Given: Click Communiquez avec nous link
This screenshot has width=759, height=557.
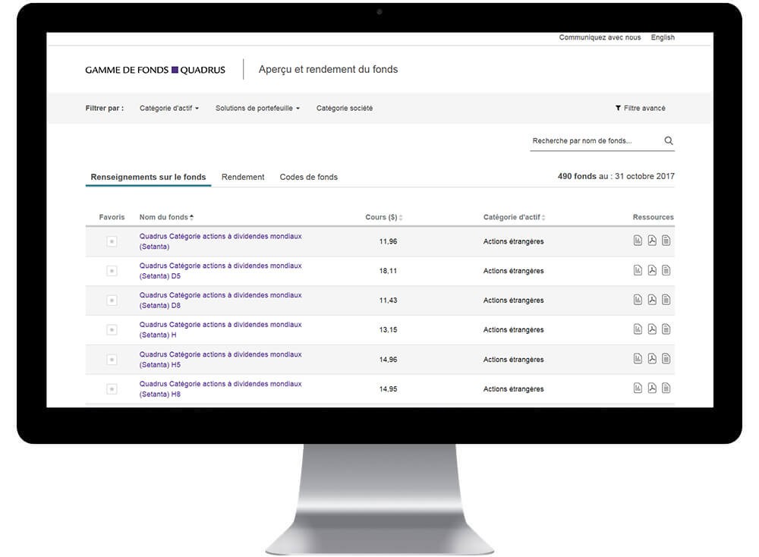Looking at the screenshot, I should coord(600,38).
